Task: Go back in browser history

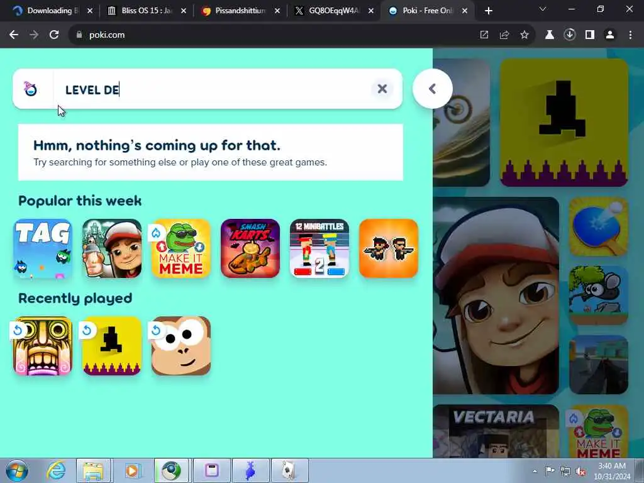Action: click(x=14, y=35)
